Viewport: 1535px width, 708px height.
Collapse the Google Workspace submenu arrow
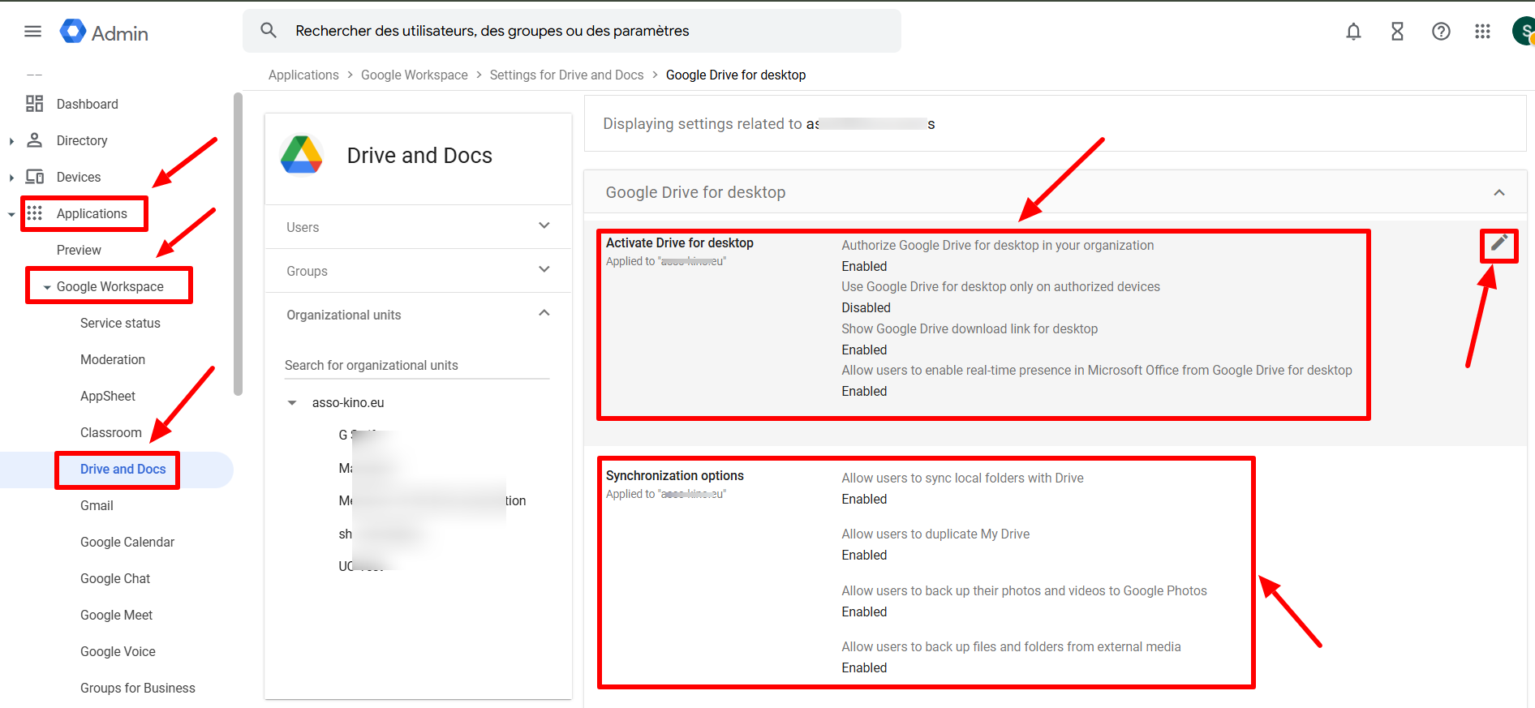47,287
